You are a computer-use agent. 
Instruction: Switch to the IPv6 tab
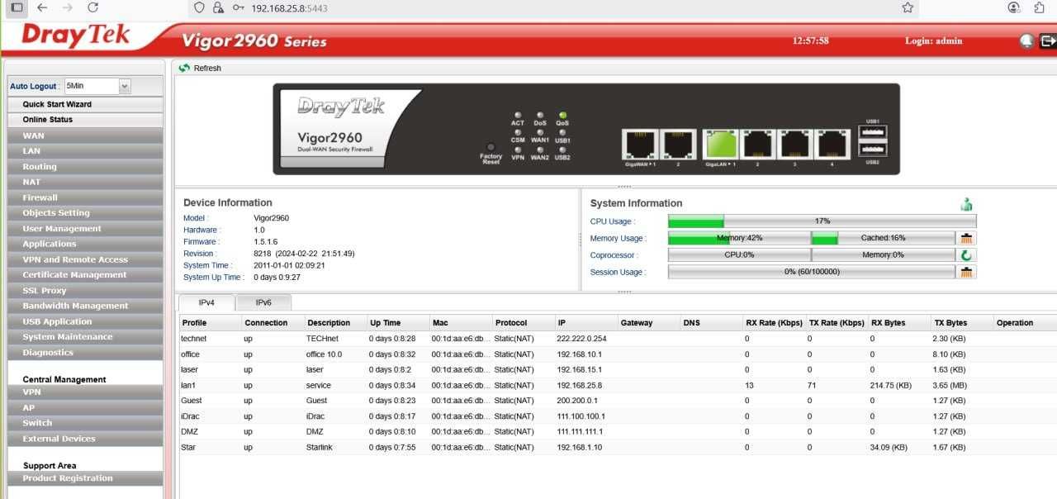(x=263, y=302)
